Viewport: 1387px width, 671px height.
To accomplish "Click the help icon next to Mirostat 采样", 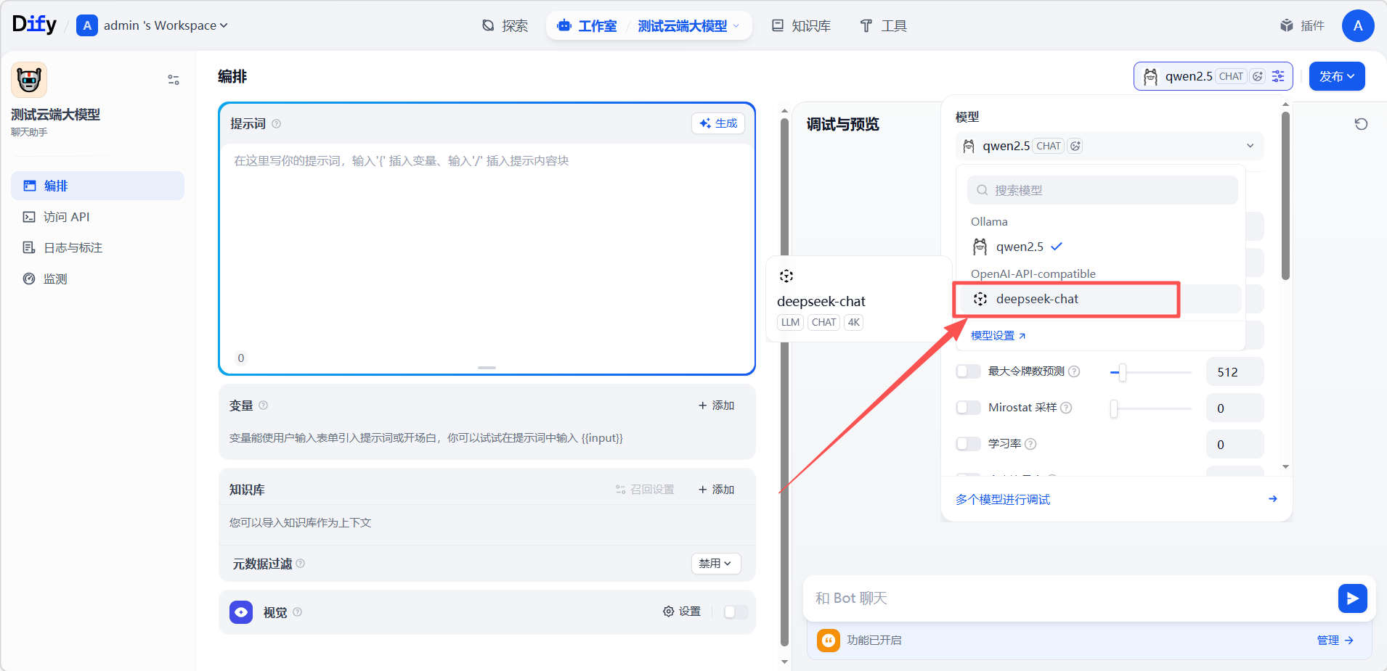I will click(1066, 408).
